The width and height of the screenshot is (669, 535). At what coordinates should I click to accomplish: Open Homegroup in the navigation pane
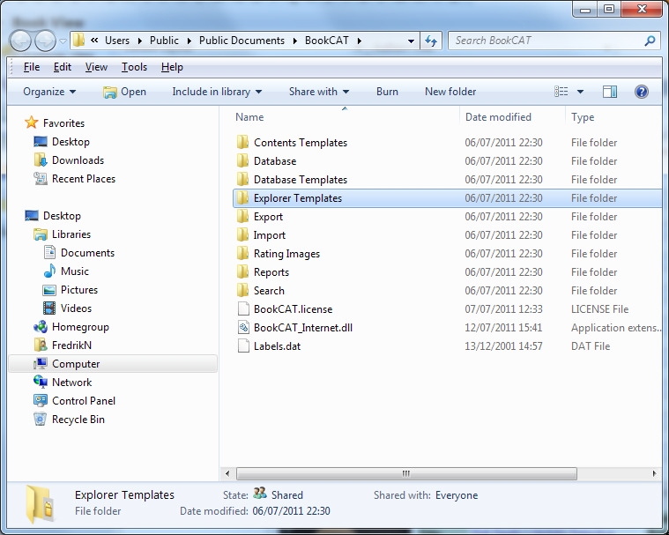(x=80, y=327)
